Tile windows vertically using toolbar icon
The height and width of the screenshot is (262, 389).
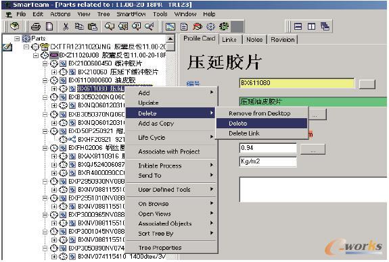[311, 26]
